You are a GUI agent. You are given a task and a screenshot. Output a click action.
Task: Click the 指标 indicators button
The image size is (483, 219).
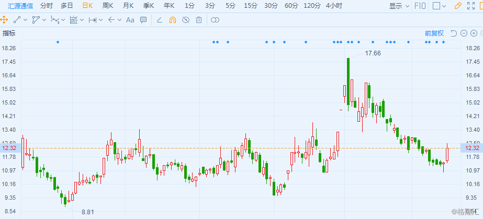click(9, 33)
